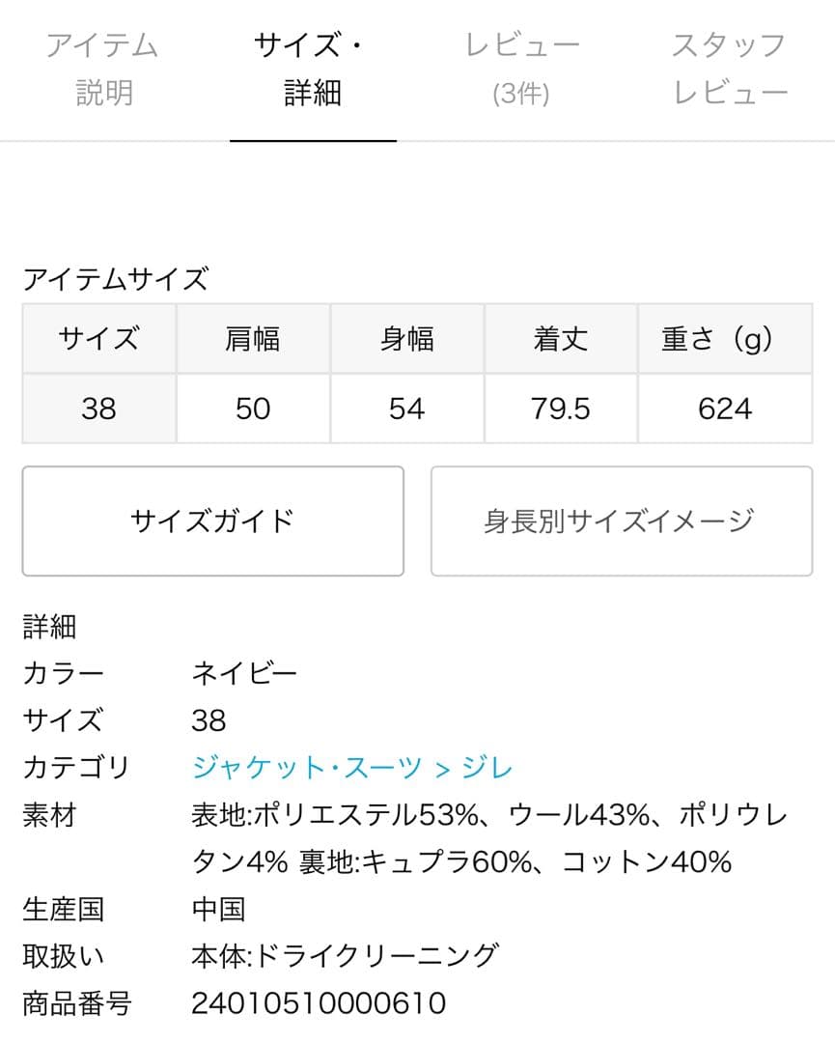Click the 着丈 column header
The height and width of the screenshot is (1043, 835).
(560, 339)
